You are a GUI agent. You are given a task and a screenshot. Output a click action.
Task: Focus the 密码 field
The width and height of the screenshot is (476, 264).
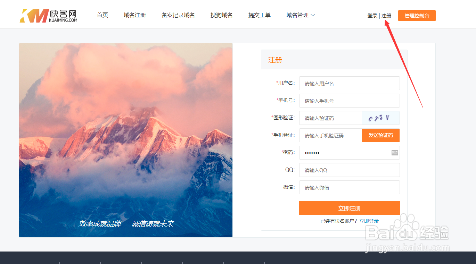tap(350, 153)
